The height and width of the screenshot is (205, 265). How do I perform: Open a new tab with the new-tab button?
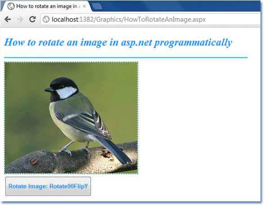tap(97, 6)
